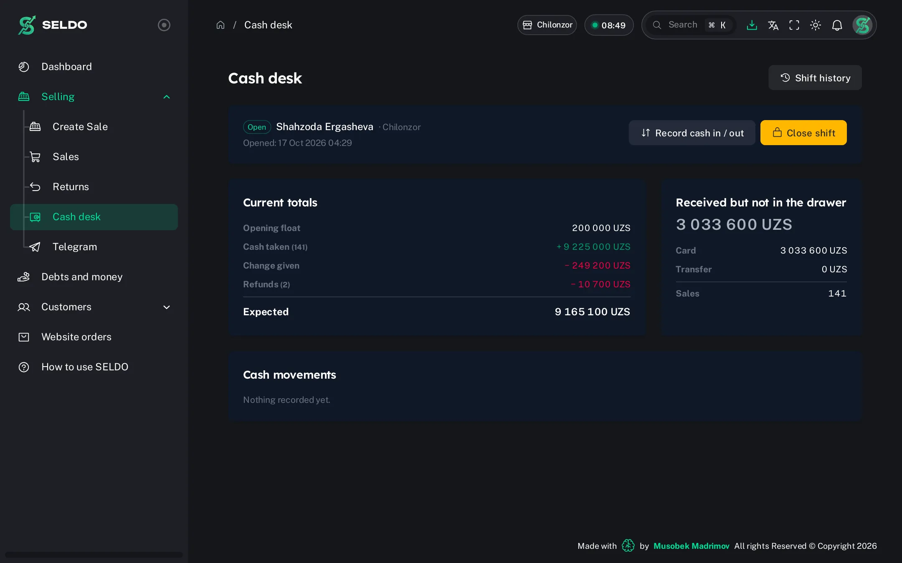Open the Dashboard page

(94, 67)
